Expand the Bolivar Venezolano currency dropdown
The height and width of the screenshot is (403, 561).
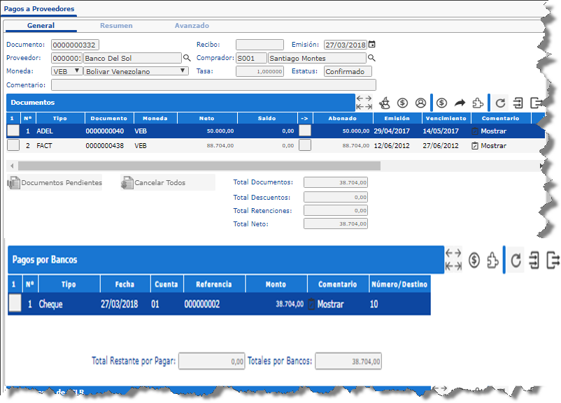[136, 71]
